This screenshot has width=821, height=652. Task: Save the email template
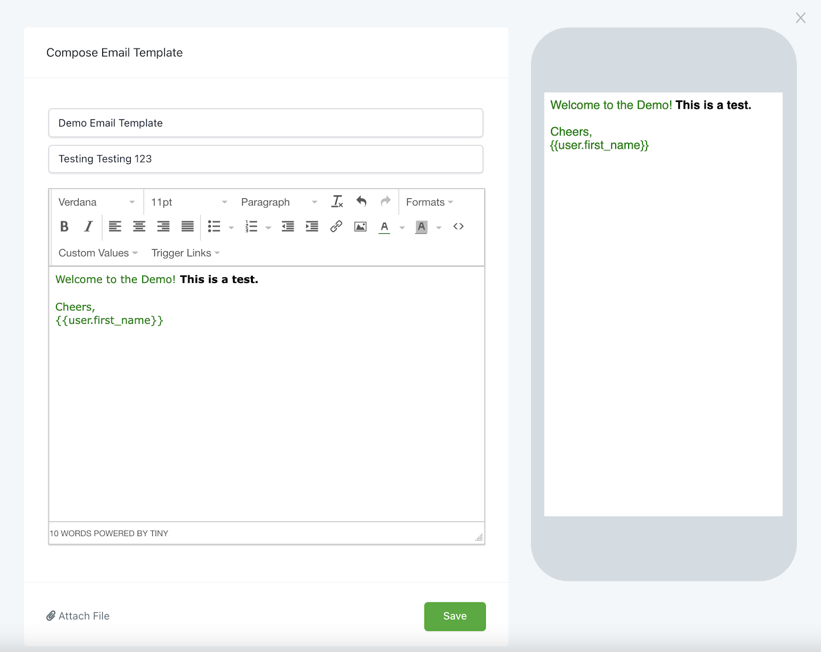click(x=455, y=616)
